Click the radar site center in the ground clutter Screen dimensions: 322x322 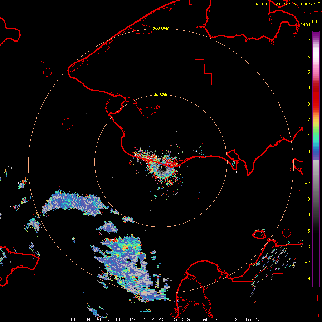pyautogui.click(x=161, y=161)
